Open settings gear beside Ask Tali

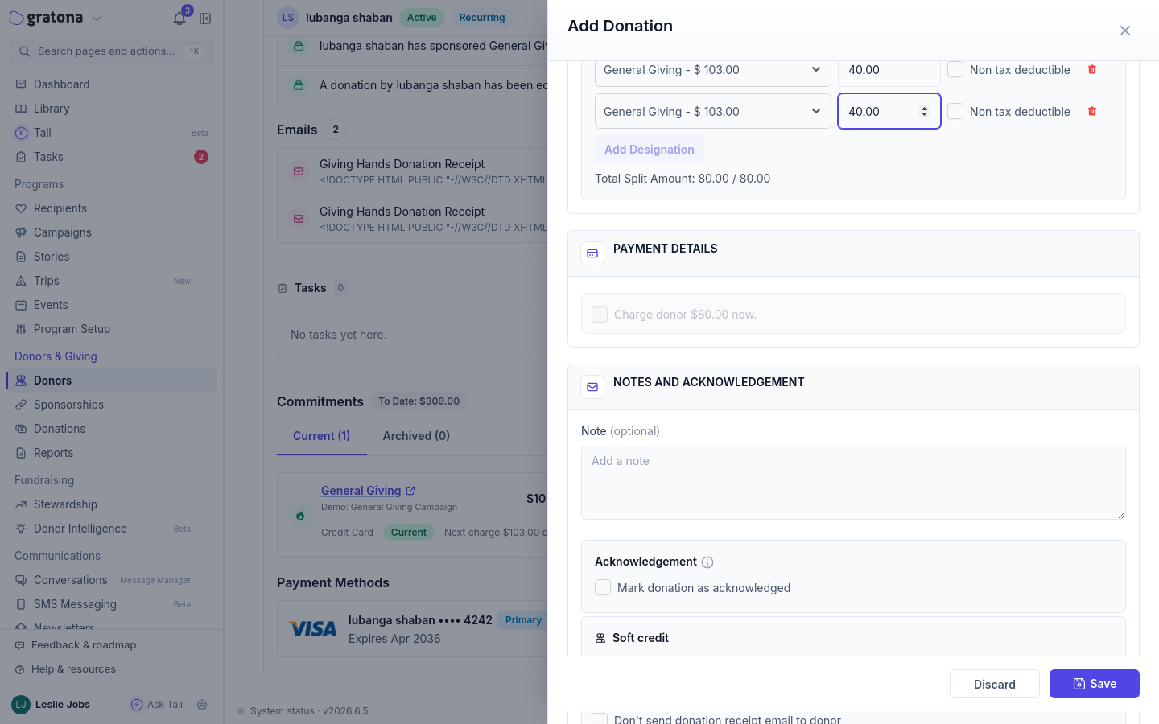point(202,705)
